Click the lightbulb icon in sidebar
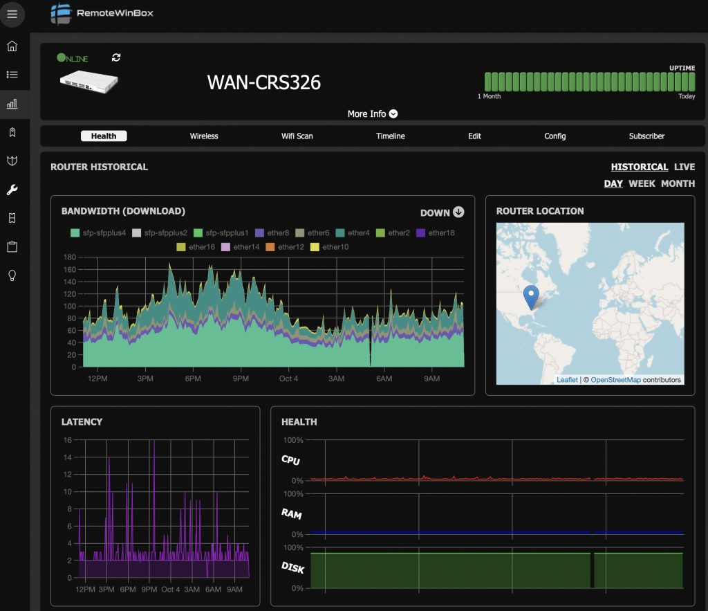708x611 pixels. click(12, 275)
